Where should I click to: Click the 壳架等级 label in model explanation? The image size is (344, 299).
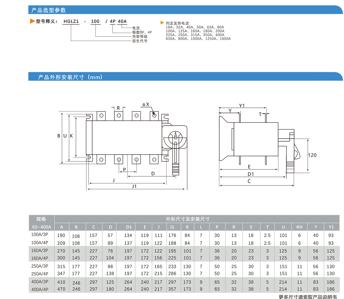[x=140, y=37]
